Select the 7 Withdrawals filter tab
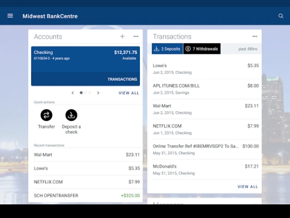The image size is (290, 218). (202, 49)
